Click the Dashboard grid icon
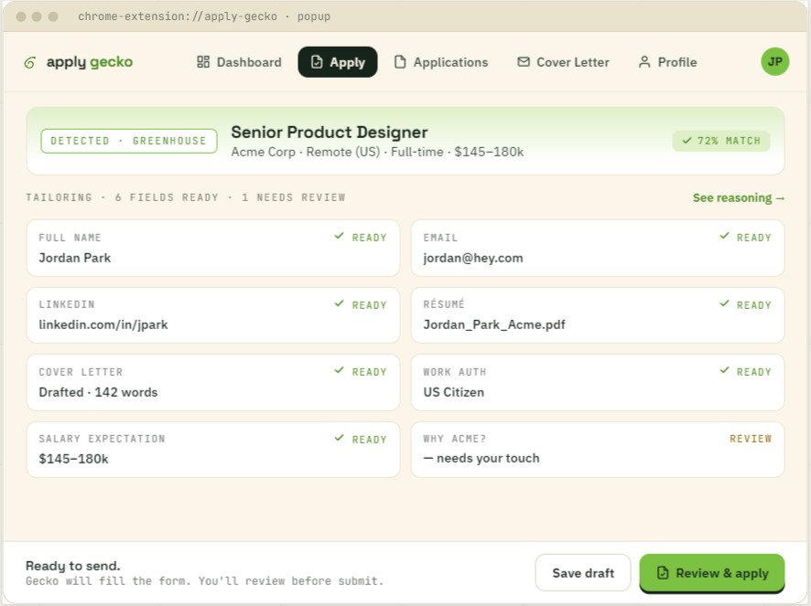The image size is (811, 606). coord(203,62)
